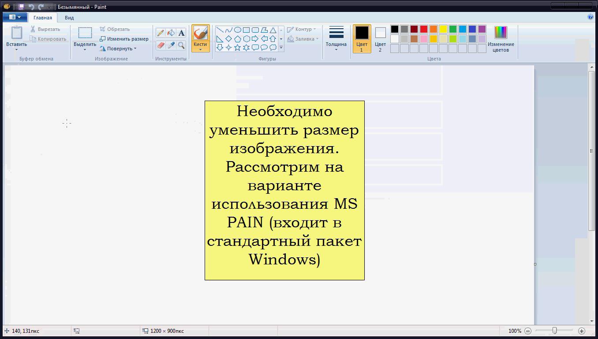Click the zoom out minus button
The height and width of the screenshot is (339, 598).
(528, 331)
